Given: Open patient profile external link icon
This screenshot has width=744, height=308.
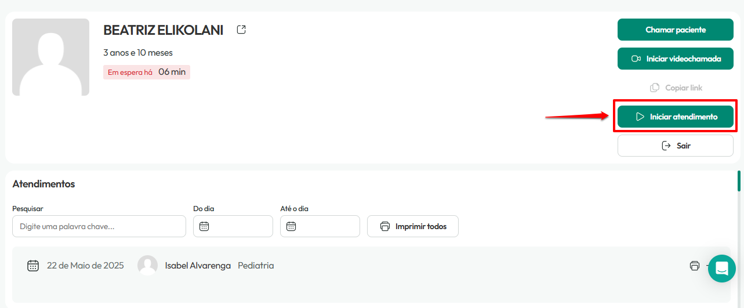Looking at the screenshot, I should [x=241, y=30].
